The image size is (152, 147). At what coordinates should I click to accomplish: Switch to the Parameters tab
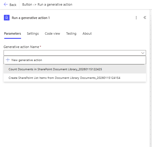12,33
